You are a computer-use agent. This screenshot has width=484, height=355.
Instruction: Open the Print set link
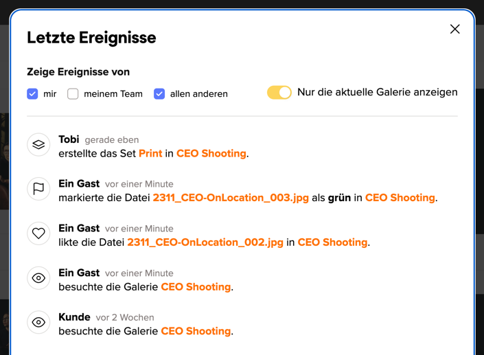coord(150,153)
